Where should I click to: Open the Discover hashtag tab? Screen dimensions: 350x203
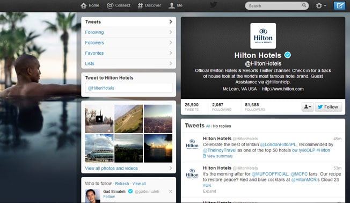[149, 5]
